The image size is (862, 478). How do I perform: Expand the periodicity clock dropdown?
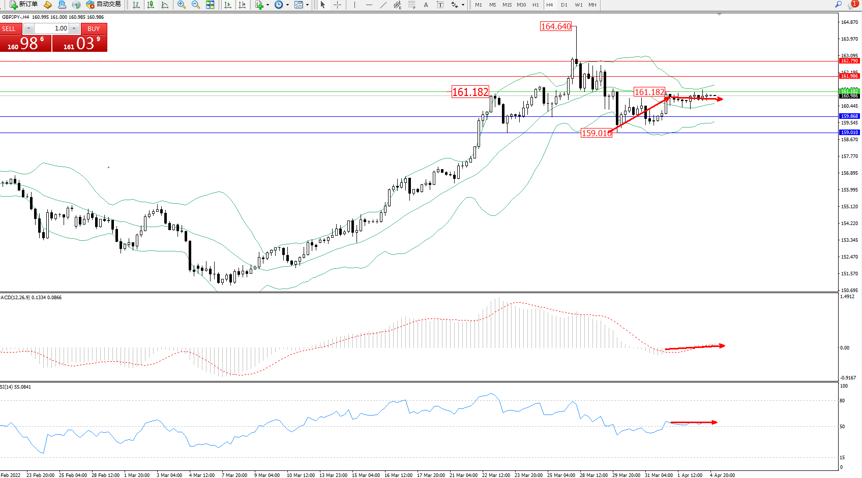pos(287,5)
